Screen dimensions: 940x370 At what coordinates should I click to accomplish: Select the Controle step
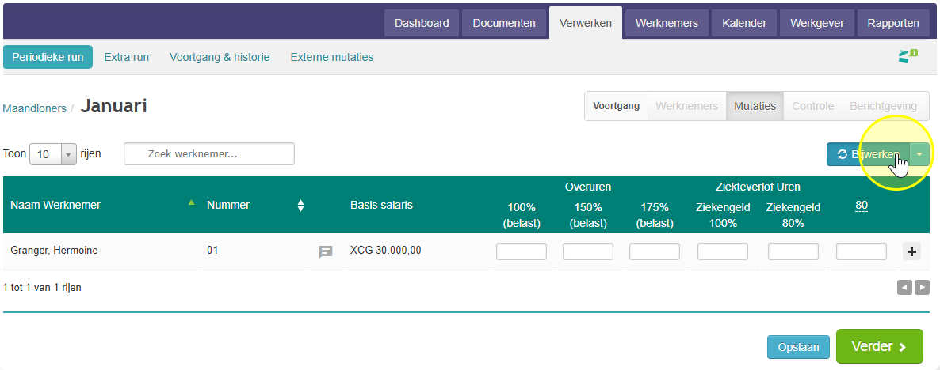coord(813,107)
